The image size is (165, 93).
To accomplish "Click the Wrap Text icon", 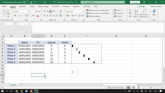I will (61, 11).
